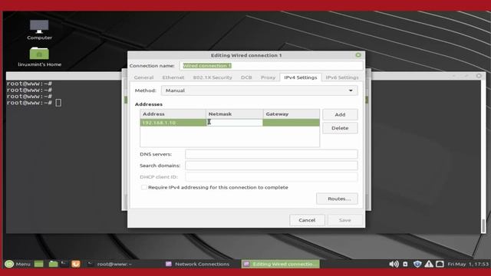Close the Editing Wired connection 1 dialog

point(358,55)
